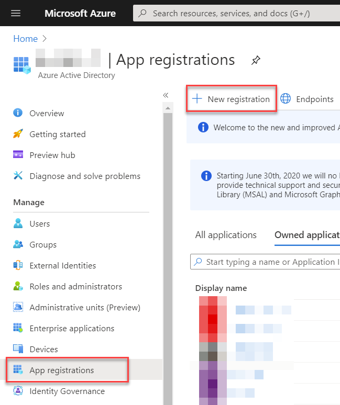Click the sidebar scrollbar up arrow
340x405 pixels.
[x=168, y=108]
